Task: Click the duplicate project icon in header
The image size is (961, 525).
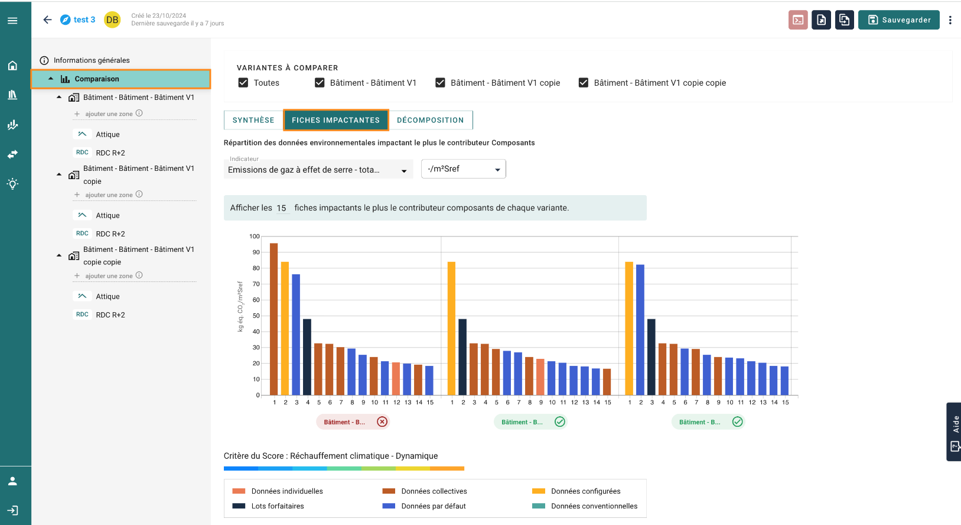Action: (x=845, y=20)
